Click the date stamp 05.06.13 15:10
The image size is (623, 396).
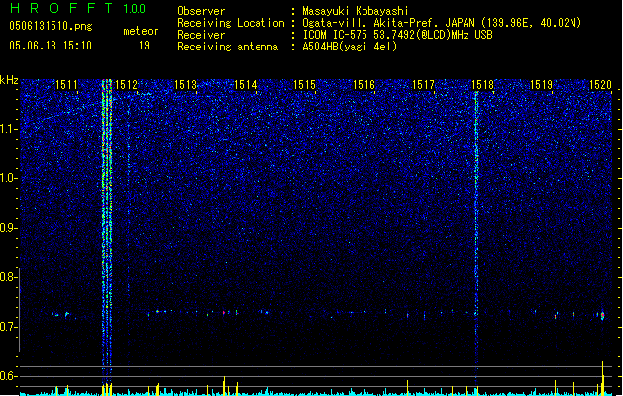[x=51, y=46]
